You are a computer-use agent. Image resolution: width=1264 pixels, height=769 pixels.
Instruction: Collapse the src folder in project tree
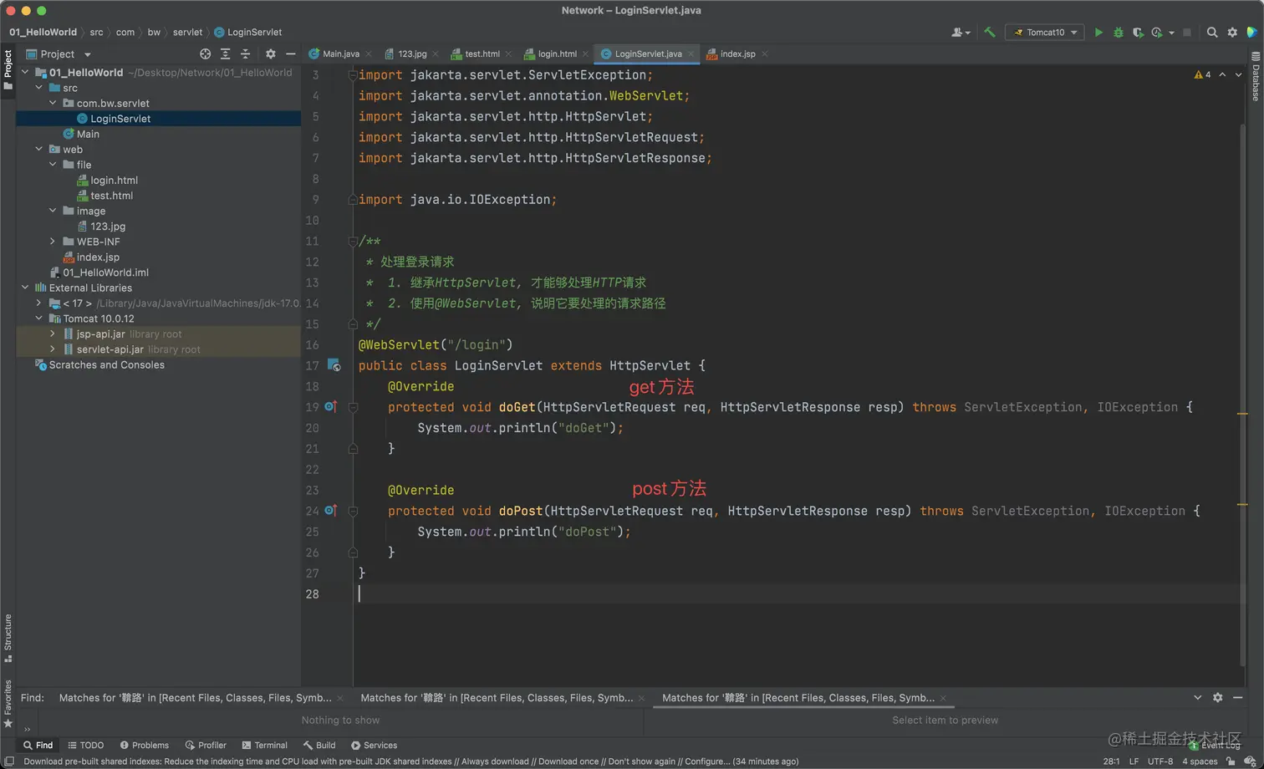(x=38, y=88)
